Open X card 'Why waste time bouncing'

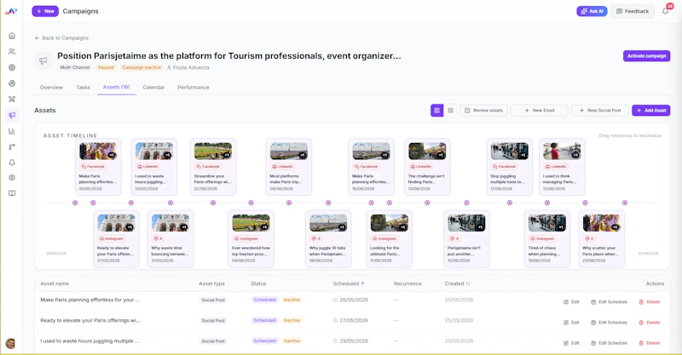click(x=170, y=238)
